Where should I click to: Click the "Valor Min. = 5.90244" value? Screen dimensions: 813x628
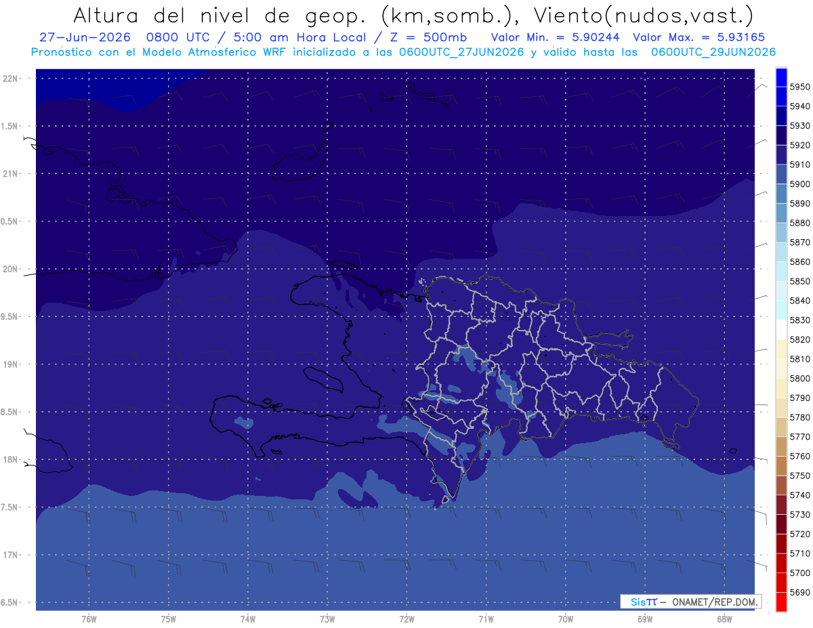click(557, 37)
